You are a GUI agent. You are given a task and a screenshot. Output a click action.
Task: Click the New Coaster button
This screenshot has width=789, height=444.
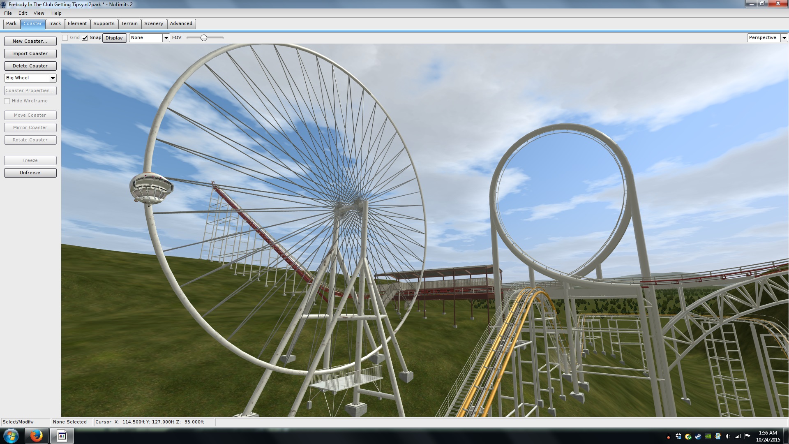point(30,41)
